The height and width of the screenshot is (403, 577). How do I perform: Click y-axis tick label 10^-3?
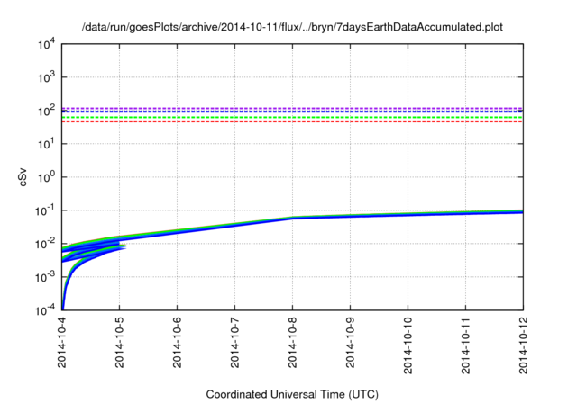pyautogui.click(x=44, y=277)
